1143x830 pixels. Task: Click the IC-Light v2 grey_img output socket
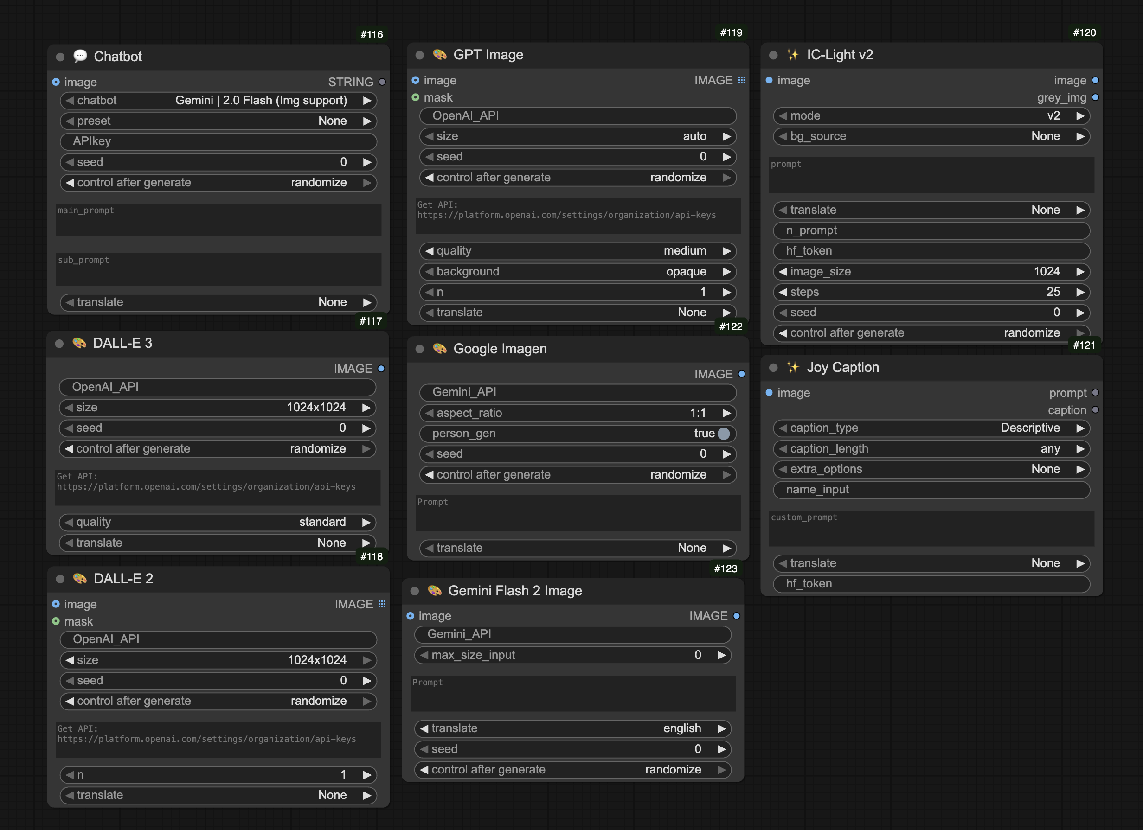[x=1095, y=98]
